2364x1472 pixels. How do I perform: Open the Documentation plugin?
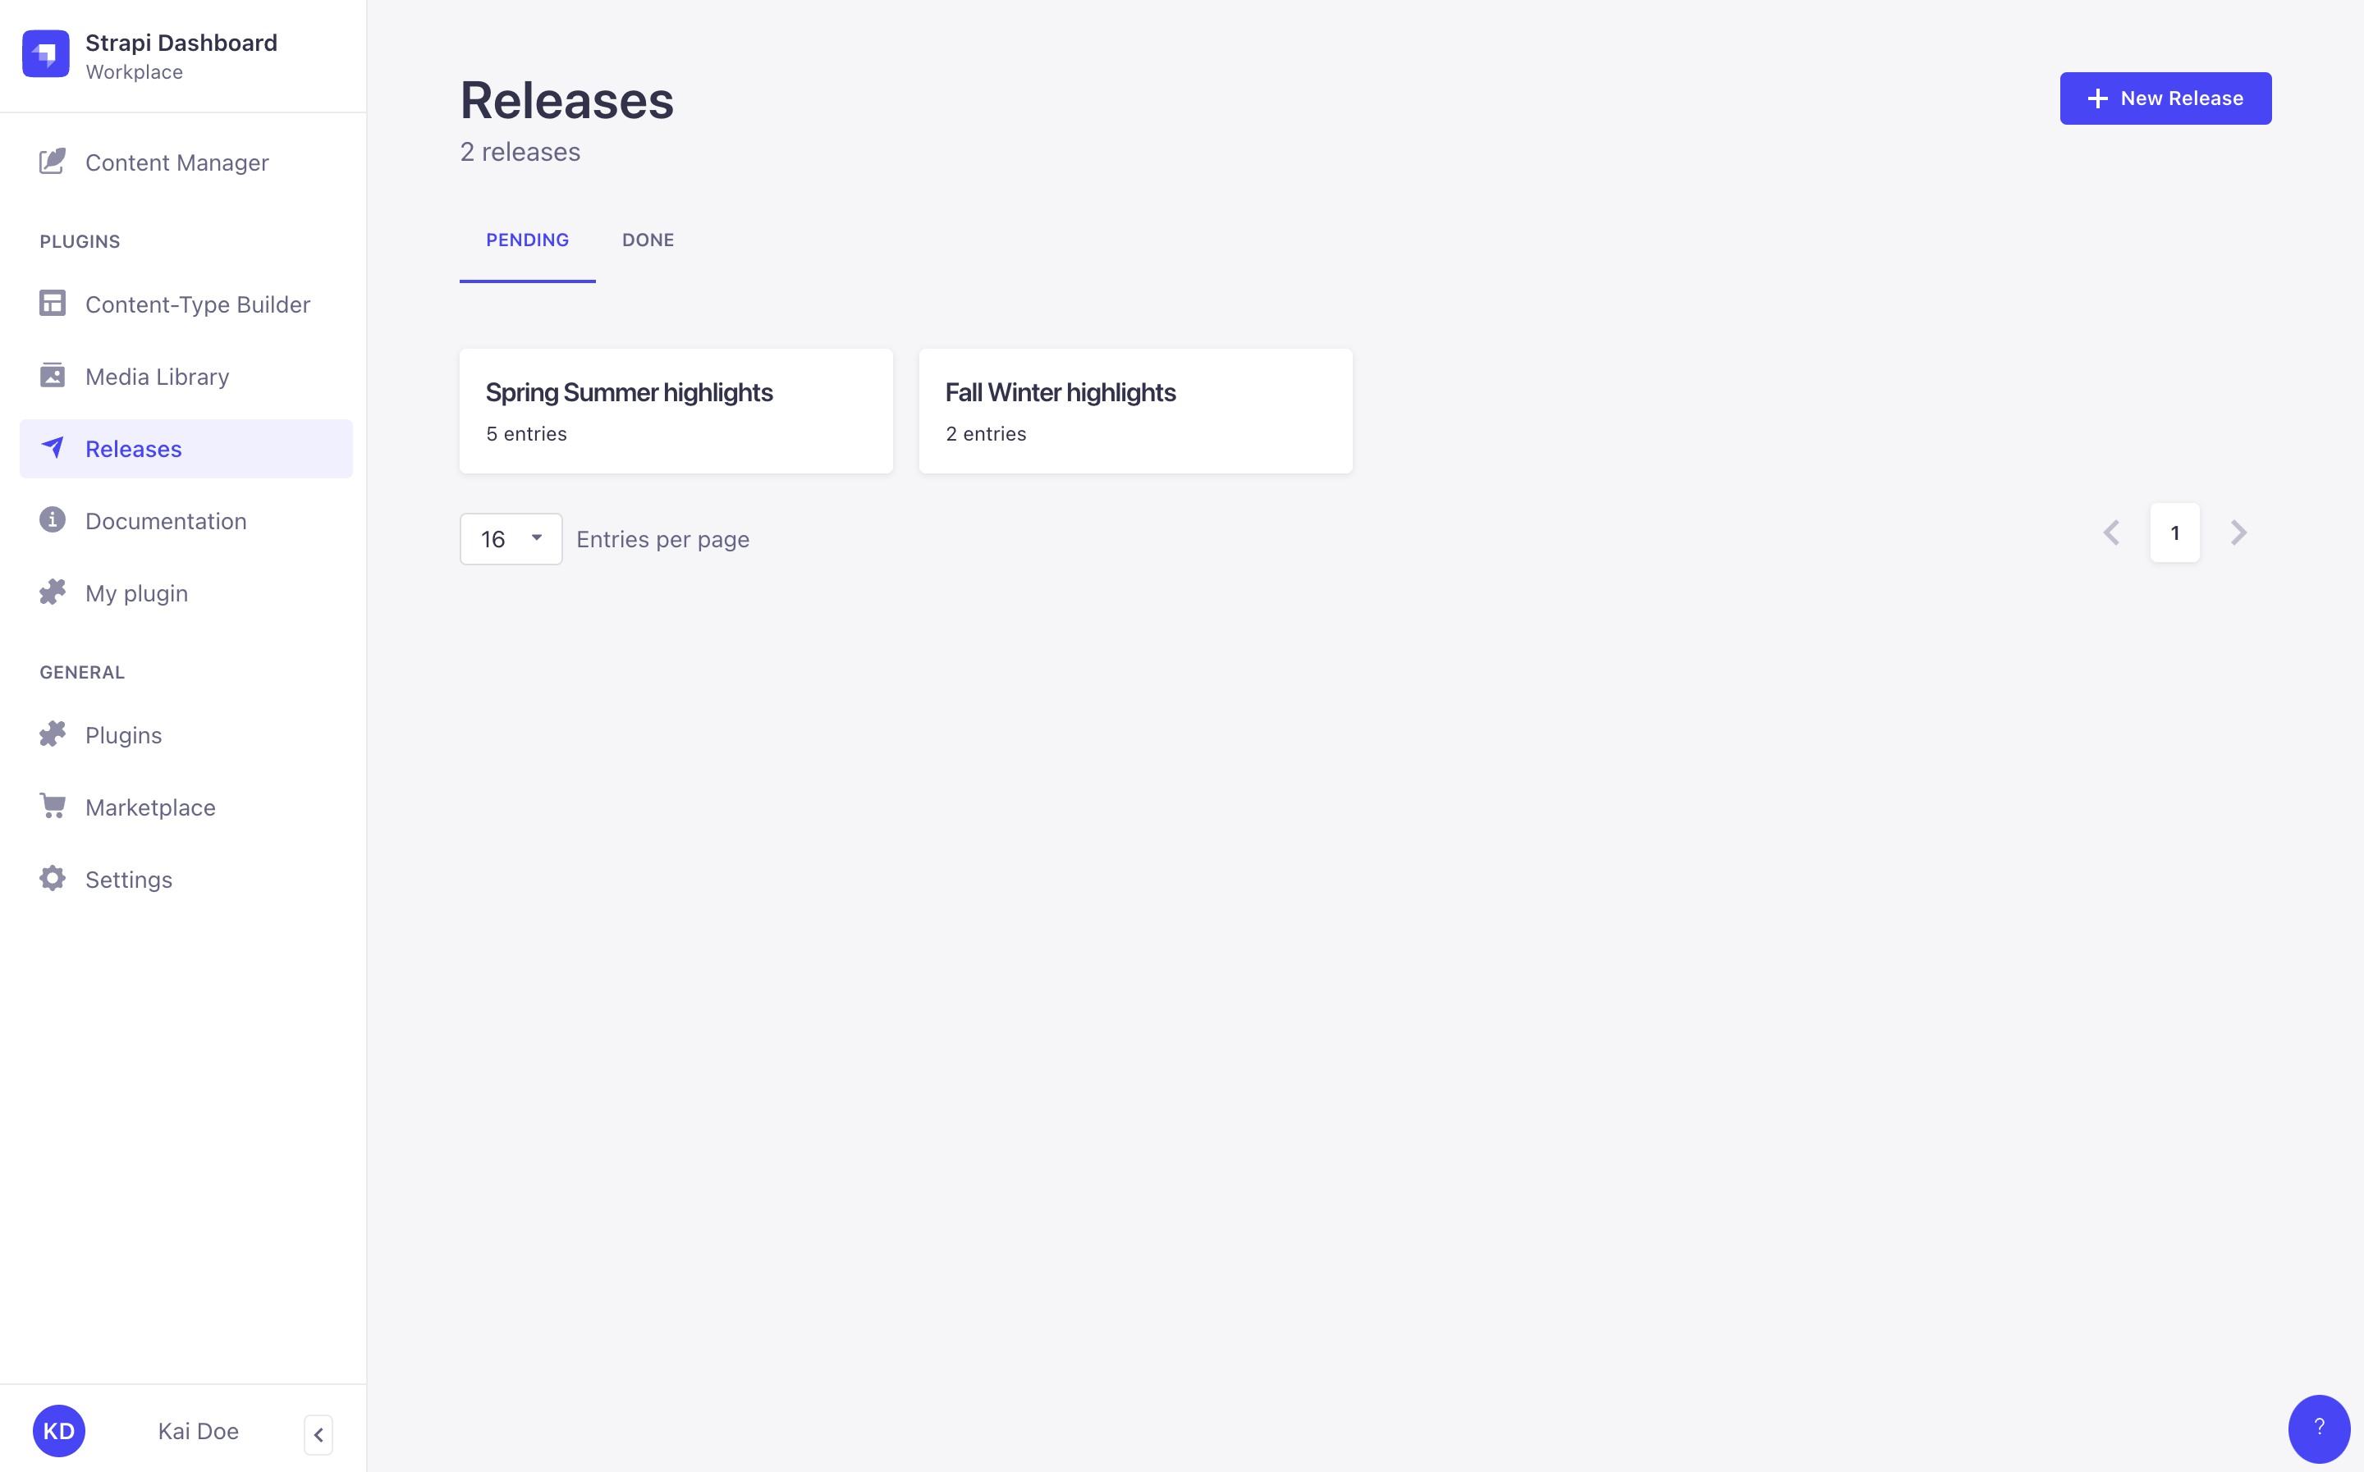(166, 521)
